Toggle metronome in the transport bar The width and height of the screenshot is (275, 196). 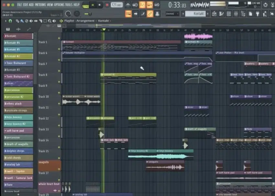128,5
